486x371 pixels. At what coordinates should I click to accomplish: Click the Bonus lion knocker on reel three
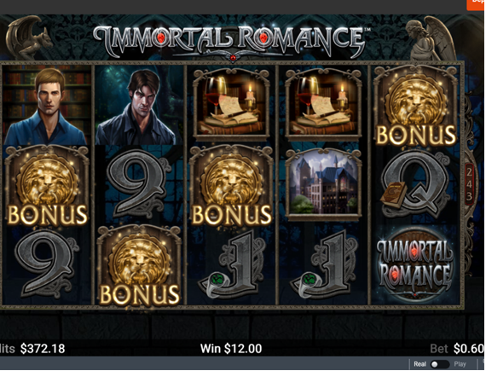[x=232, y=185]
